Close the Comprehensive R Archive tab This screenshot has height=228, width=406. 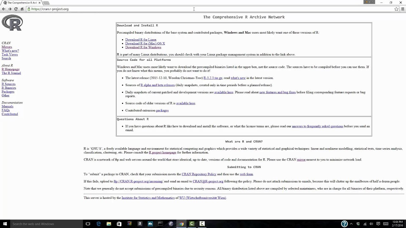39,3
